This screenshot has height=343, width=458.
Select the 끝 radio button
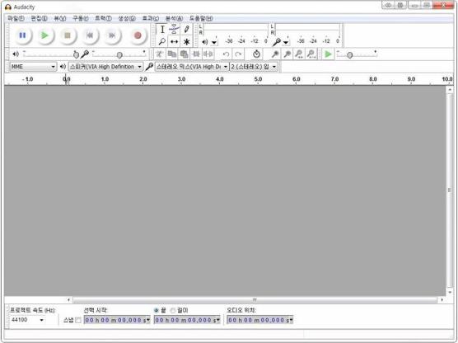[157, 310]
